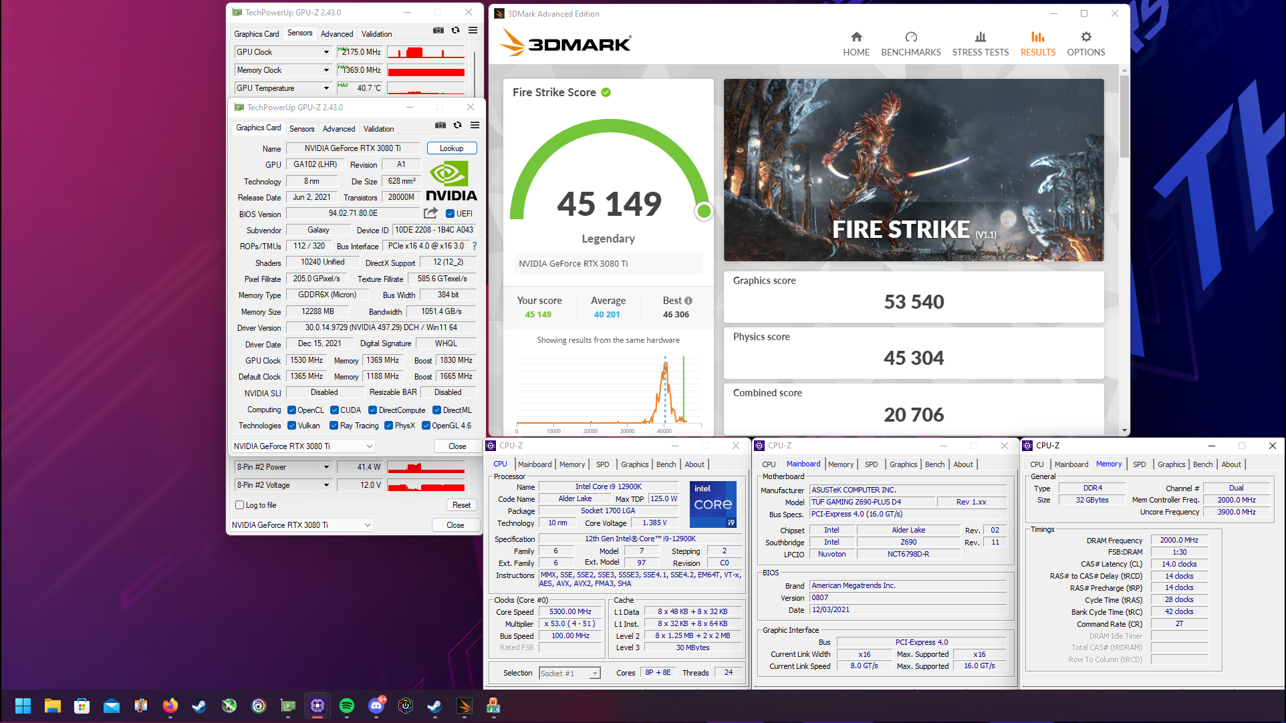Expand GPU Clock sensor dropdown
The height and width of the screenshot is (723, 1286).
(326, 52)
